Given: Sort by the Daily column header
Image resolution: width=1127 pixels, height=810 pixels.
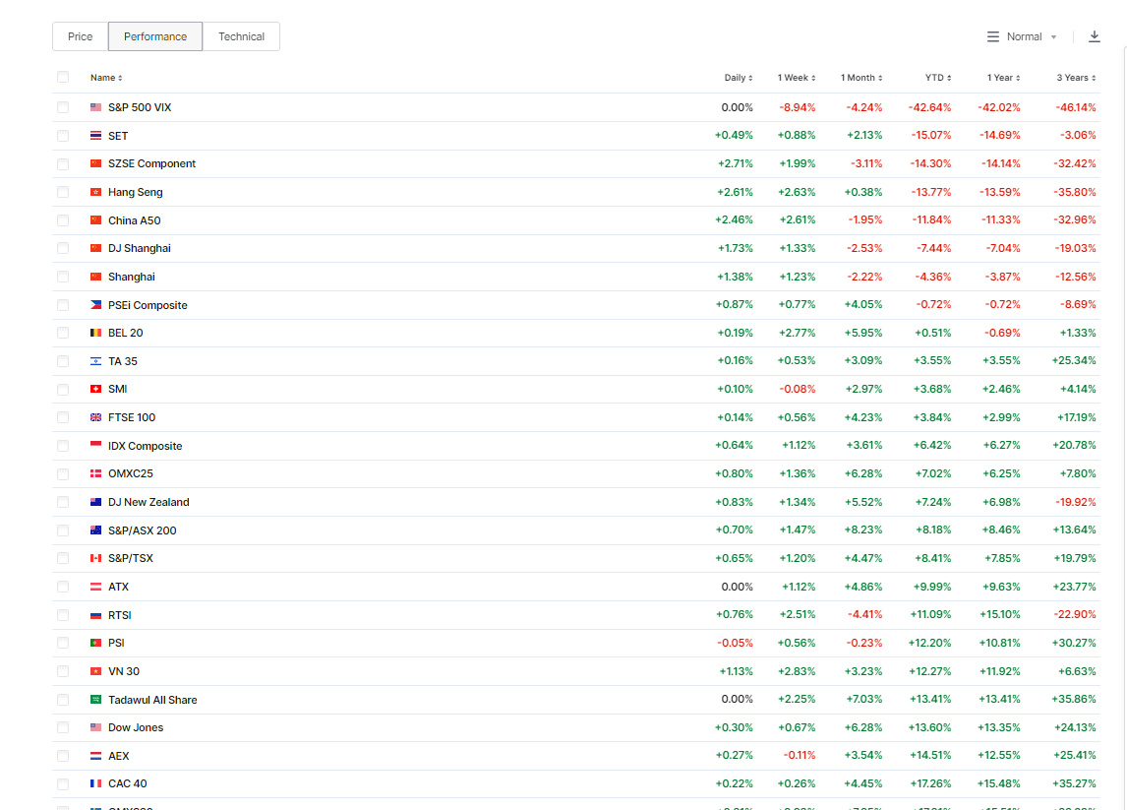Looking at the screenshot, I should 739,78.
